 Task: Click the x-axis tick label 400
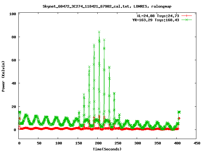click(x=177, y=143)
